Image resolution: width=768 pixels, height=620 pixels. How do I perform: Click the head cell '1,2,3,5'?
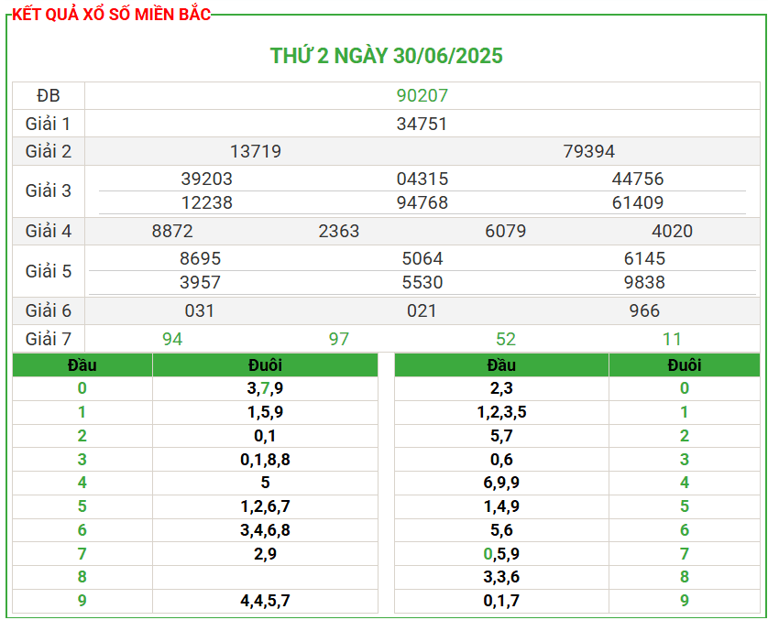tap(501, 412)
